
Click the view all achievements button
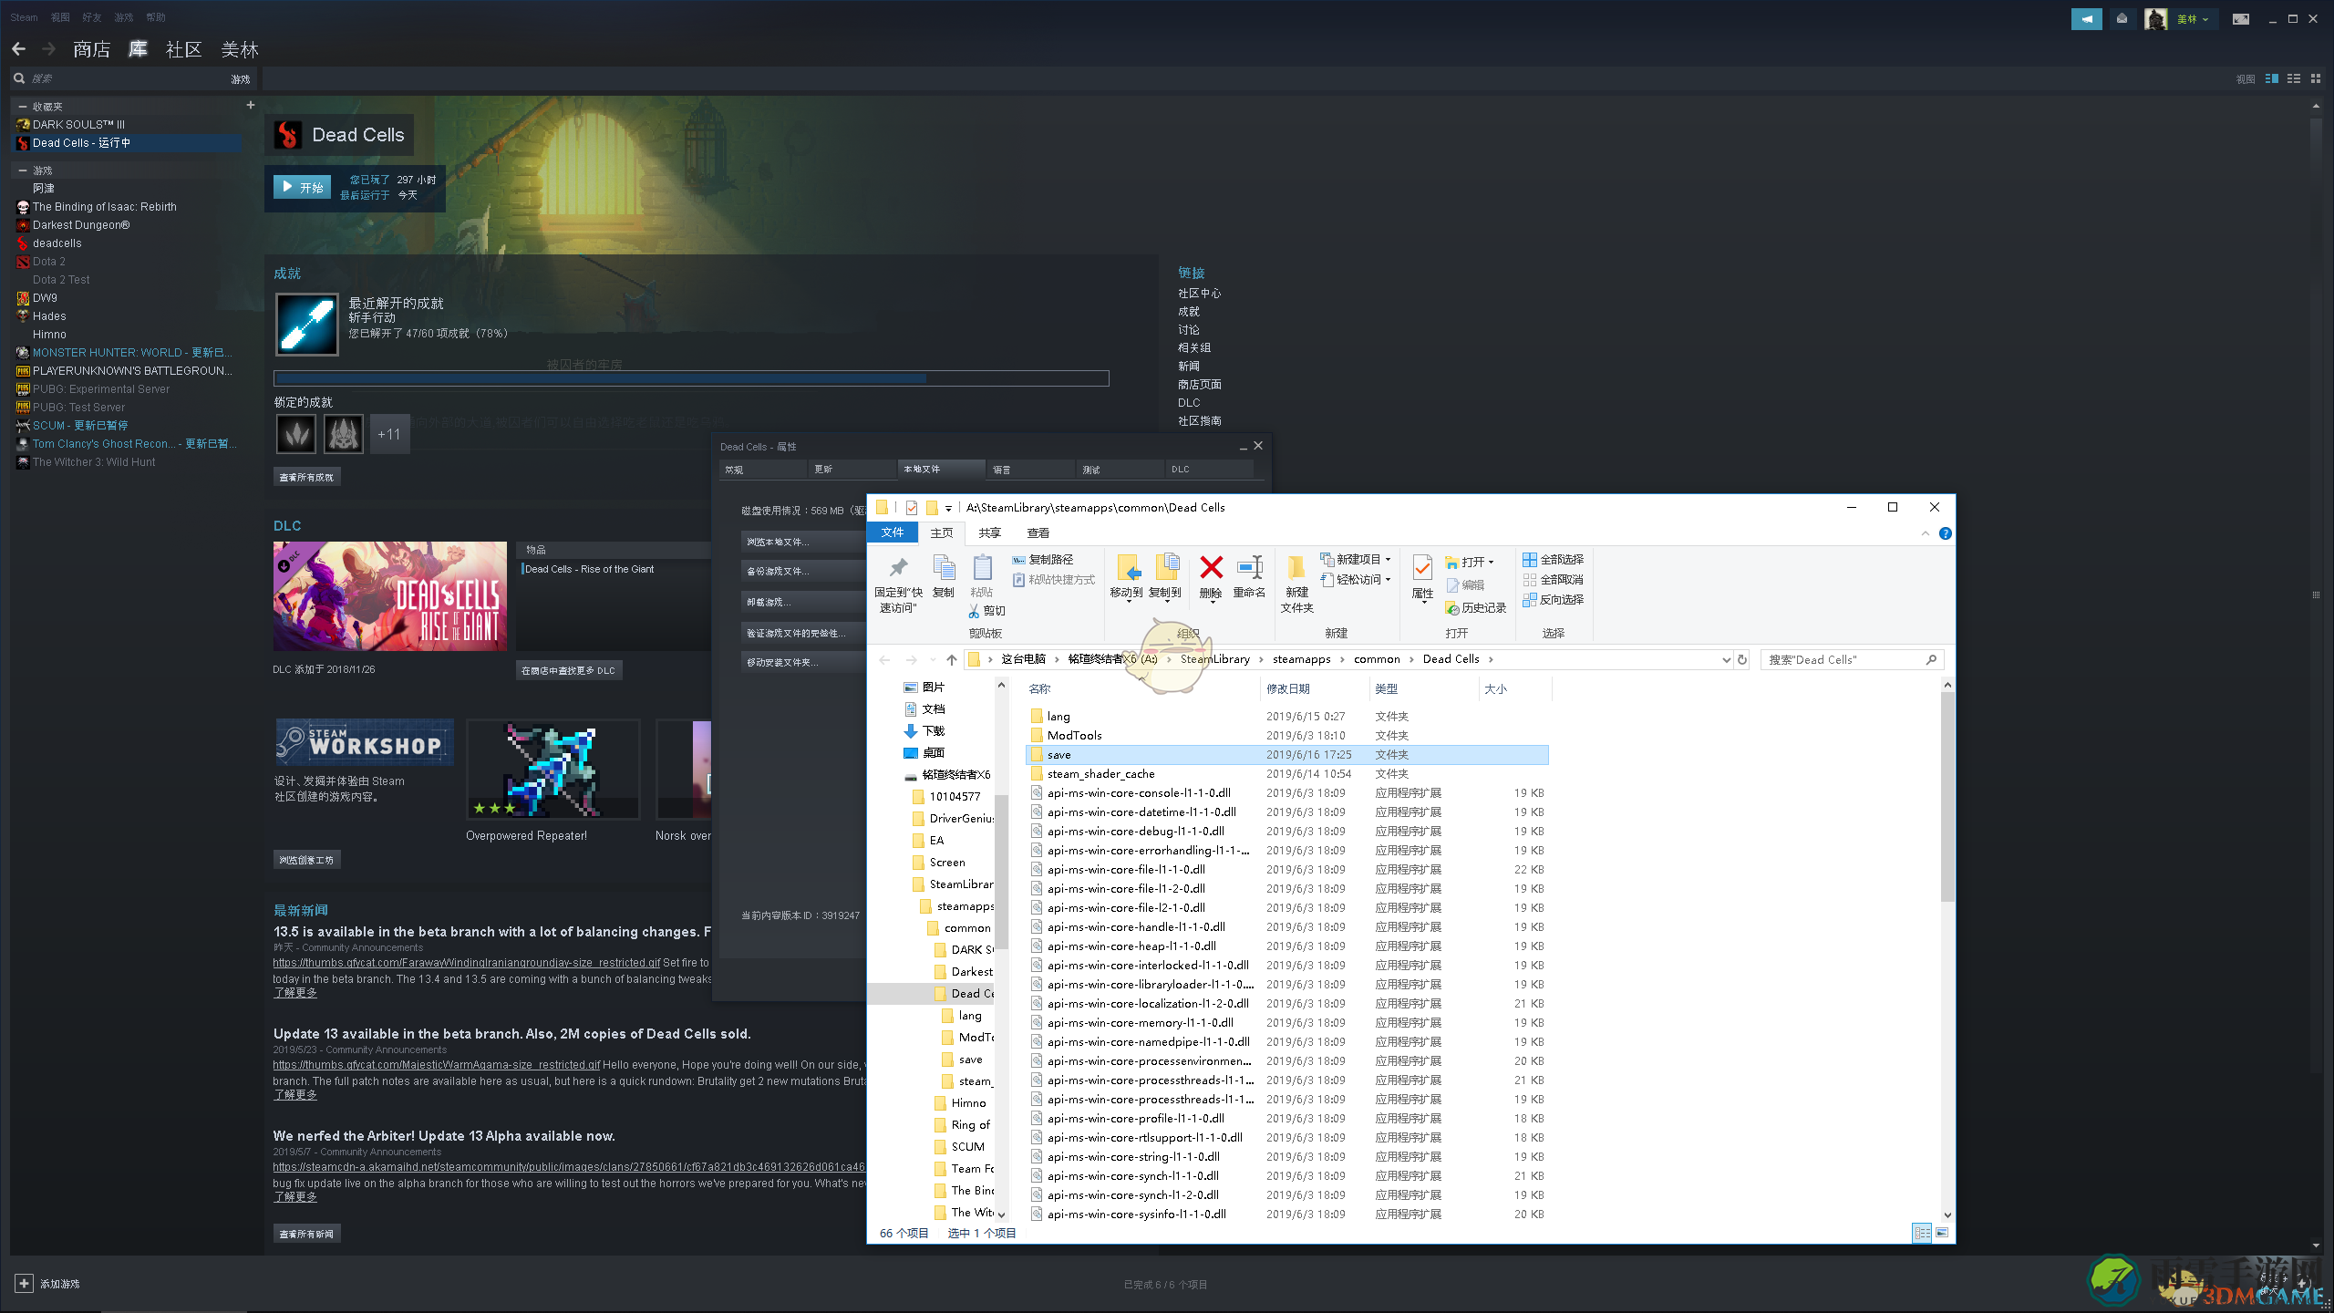(306, 477)
